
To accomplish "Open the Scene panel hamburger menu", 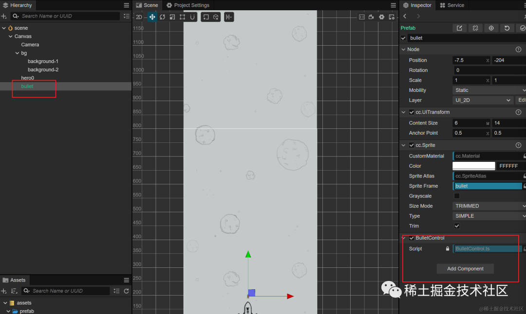I will coord(393,5).
